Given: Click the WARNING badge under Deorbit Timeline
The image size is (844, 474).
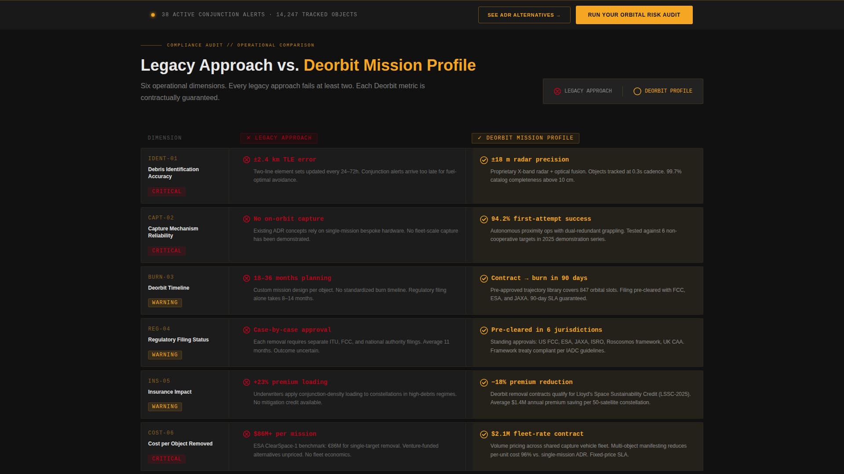Looking at the screenshot, I should click(x=165, y=303).
